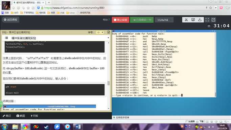Click the lightning speed mode icon
This screenshot has height=130, width=231.
pyautogui.click(x=207, y=8)
